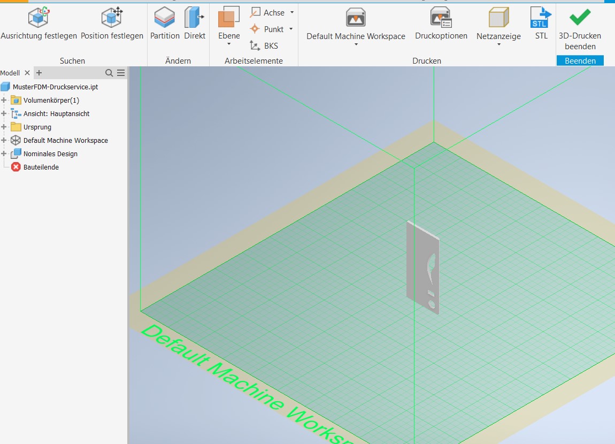Select Default Machine Workspace in the browser tree
615x444 pixels.
[x=65, y=140]
